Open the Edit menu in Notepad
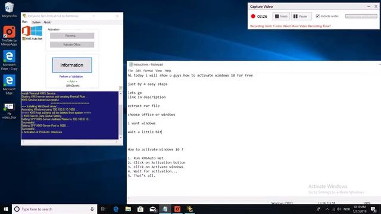This screenshot has height=214, width=381. 138,71
